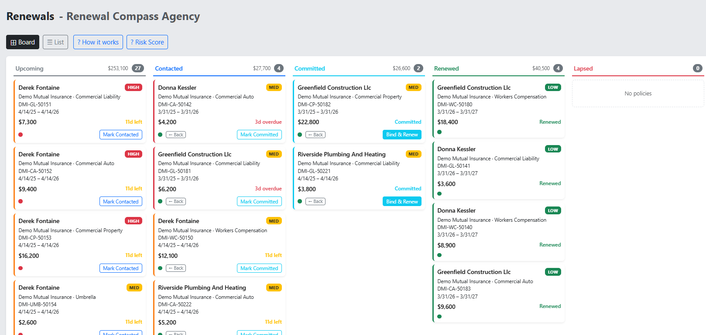Click green status dot on DMI-WC-50150 card
The height and width of the screenshot is (335, 706).
[x=160, y=268]
